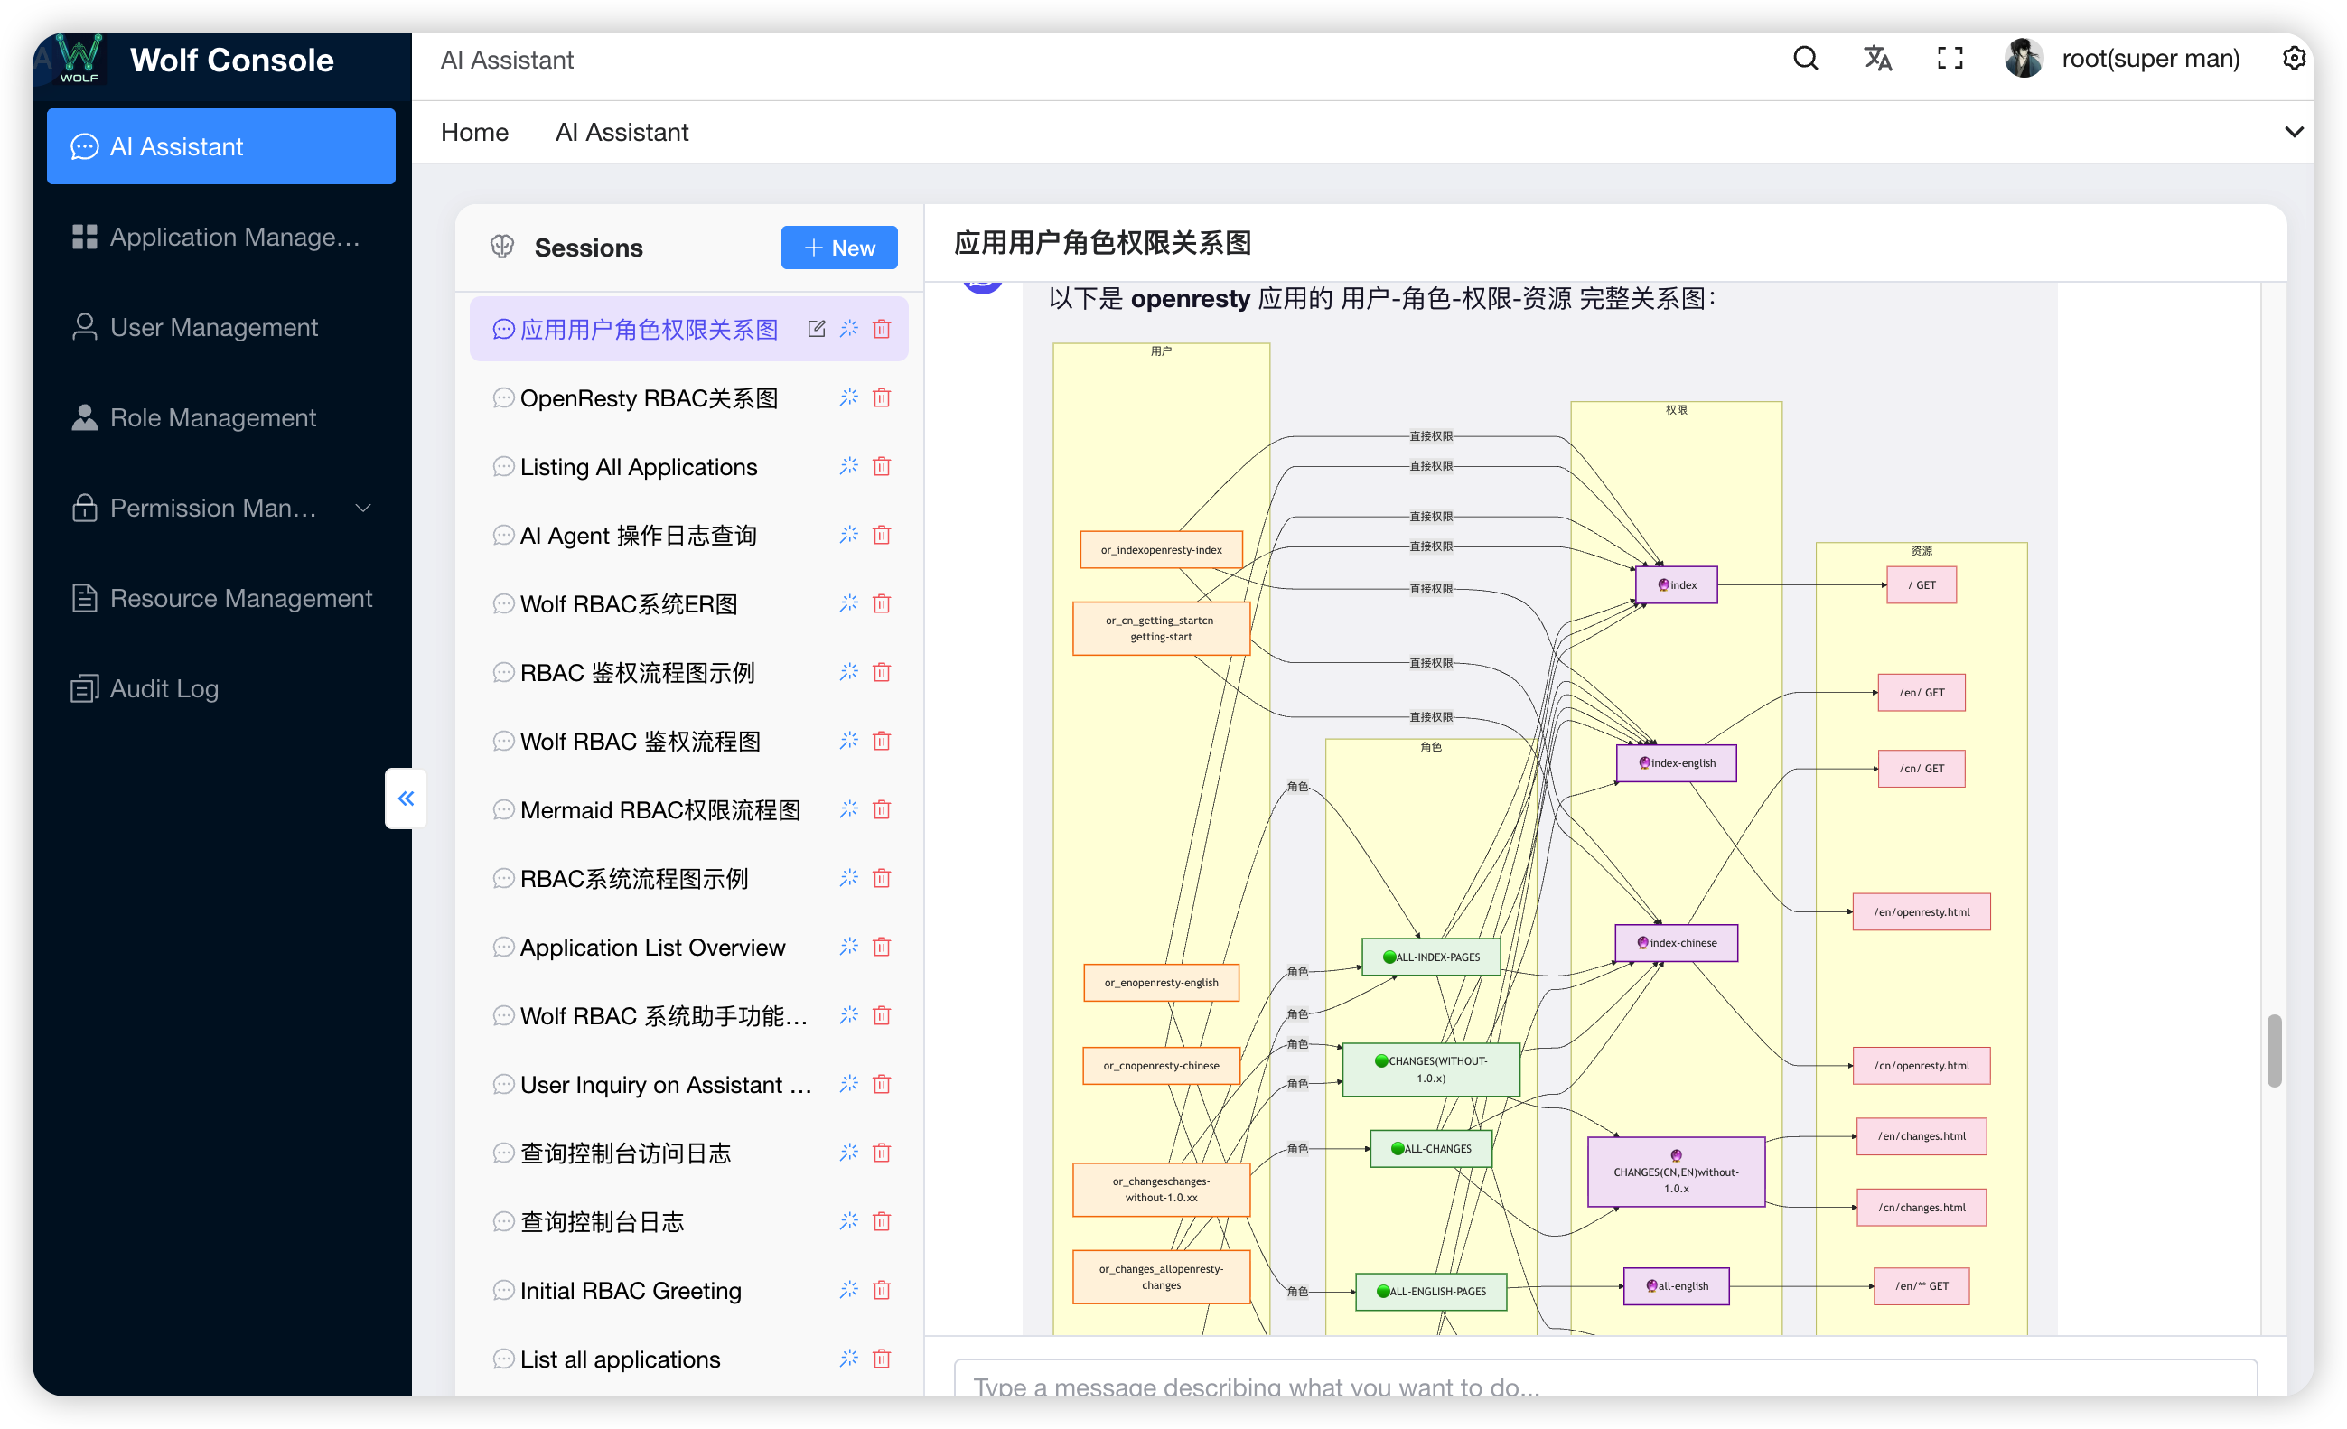Delete the AI Agent 操作日志查询 session

(882, 535)
